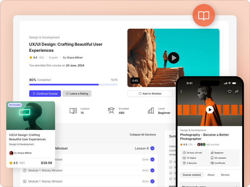250x187 pixels.
Task: Click the 10/15 lesson count text
Action: [x=114, y=80]
